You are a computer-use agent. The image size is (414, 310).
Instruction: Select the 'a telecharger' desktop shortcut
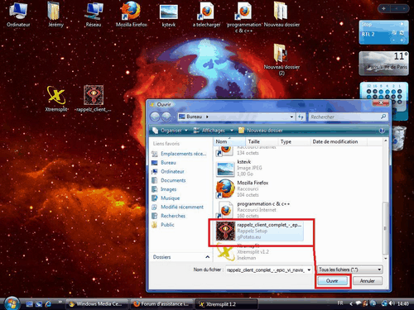pyautogui.click(x=206, y=14)
